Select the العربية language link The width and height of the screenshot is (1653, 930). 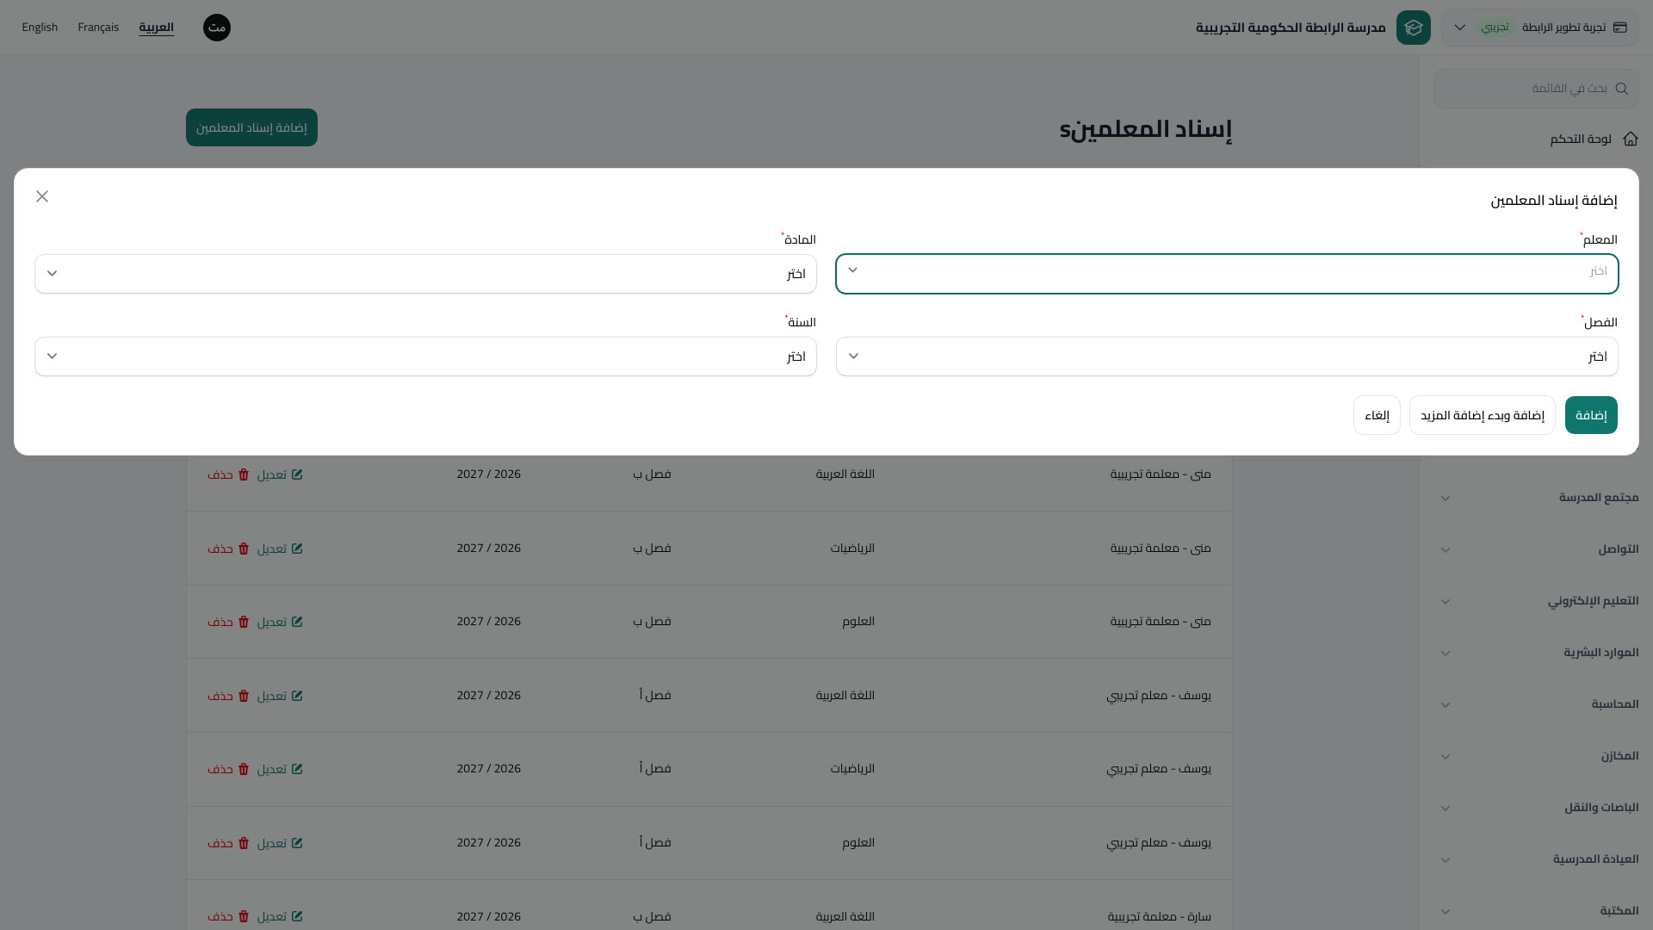click(156, 28)
